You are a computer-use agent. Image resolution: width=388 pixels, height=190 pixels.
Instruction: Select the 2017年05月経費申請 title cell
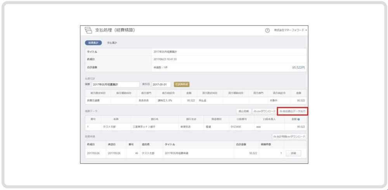point(176,153)
